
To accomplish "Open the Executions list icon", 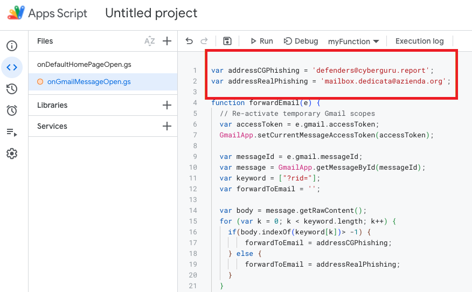I will tap(12, 132).
